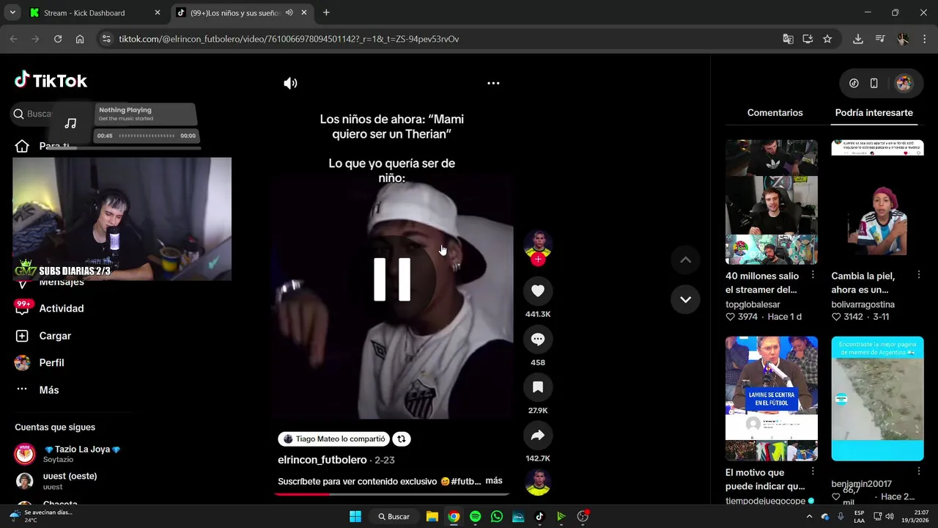Open weather widget on taskbar
938x528 pixels.
tap(42, 516)
